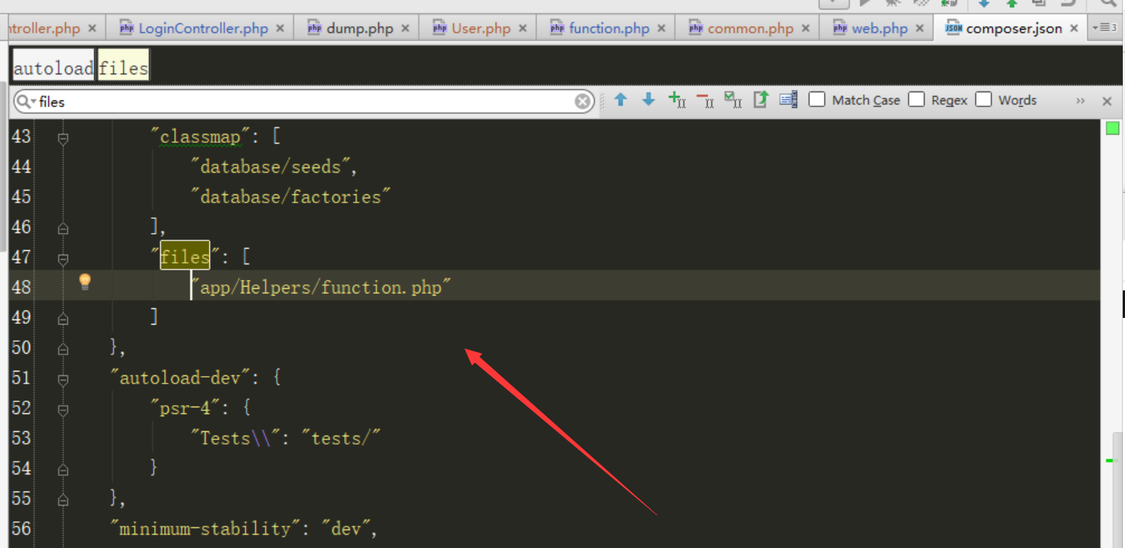Screen dimensions: 1125x548
Task: Show more find options chevrons
Action: pyautogui.click(x=1080, y=101)
